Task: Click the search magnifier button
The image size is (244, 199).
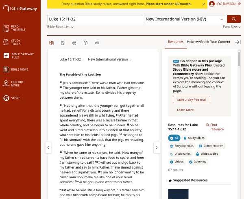Action: click(x=234, y=19)
